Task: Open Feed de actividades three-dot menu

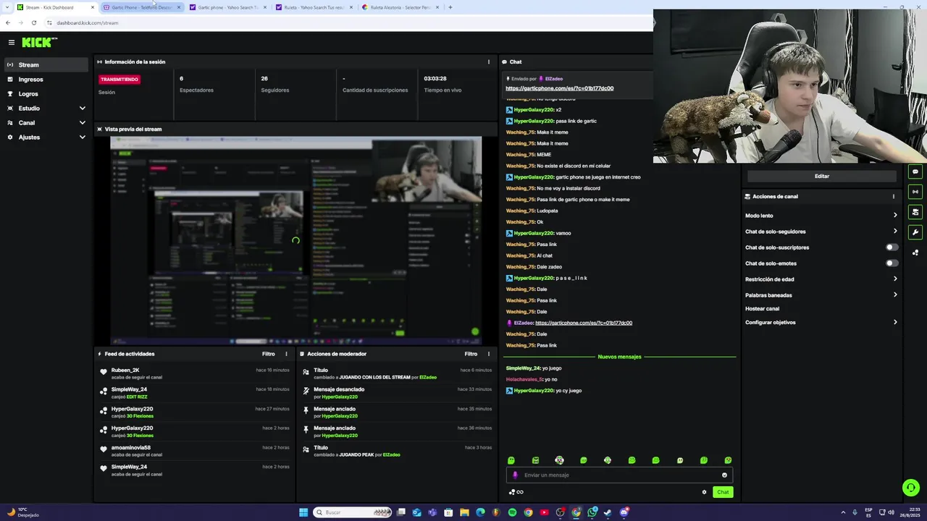Action: coord(286,354)
